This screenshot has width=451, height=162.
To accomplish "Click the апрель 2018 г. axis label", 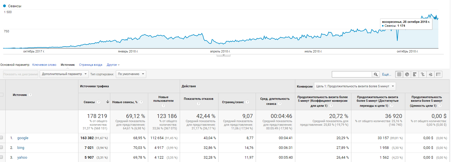I will [220, 51].
